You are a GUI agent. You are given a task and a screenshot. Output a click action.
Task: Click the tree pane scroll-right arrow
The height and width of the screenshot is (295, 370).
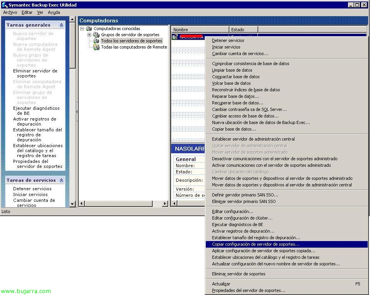(165, 203)
